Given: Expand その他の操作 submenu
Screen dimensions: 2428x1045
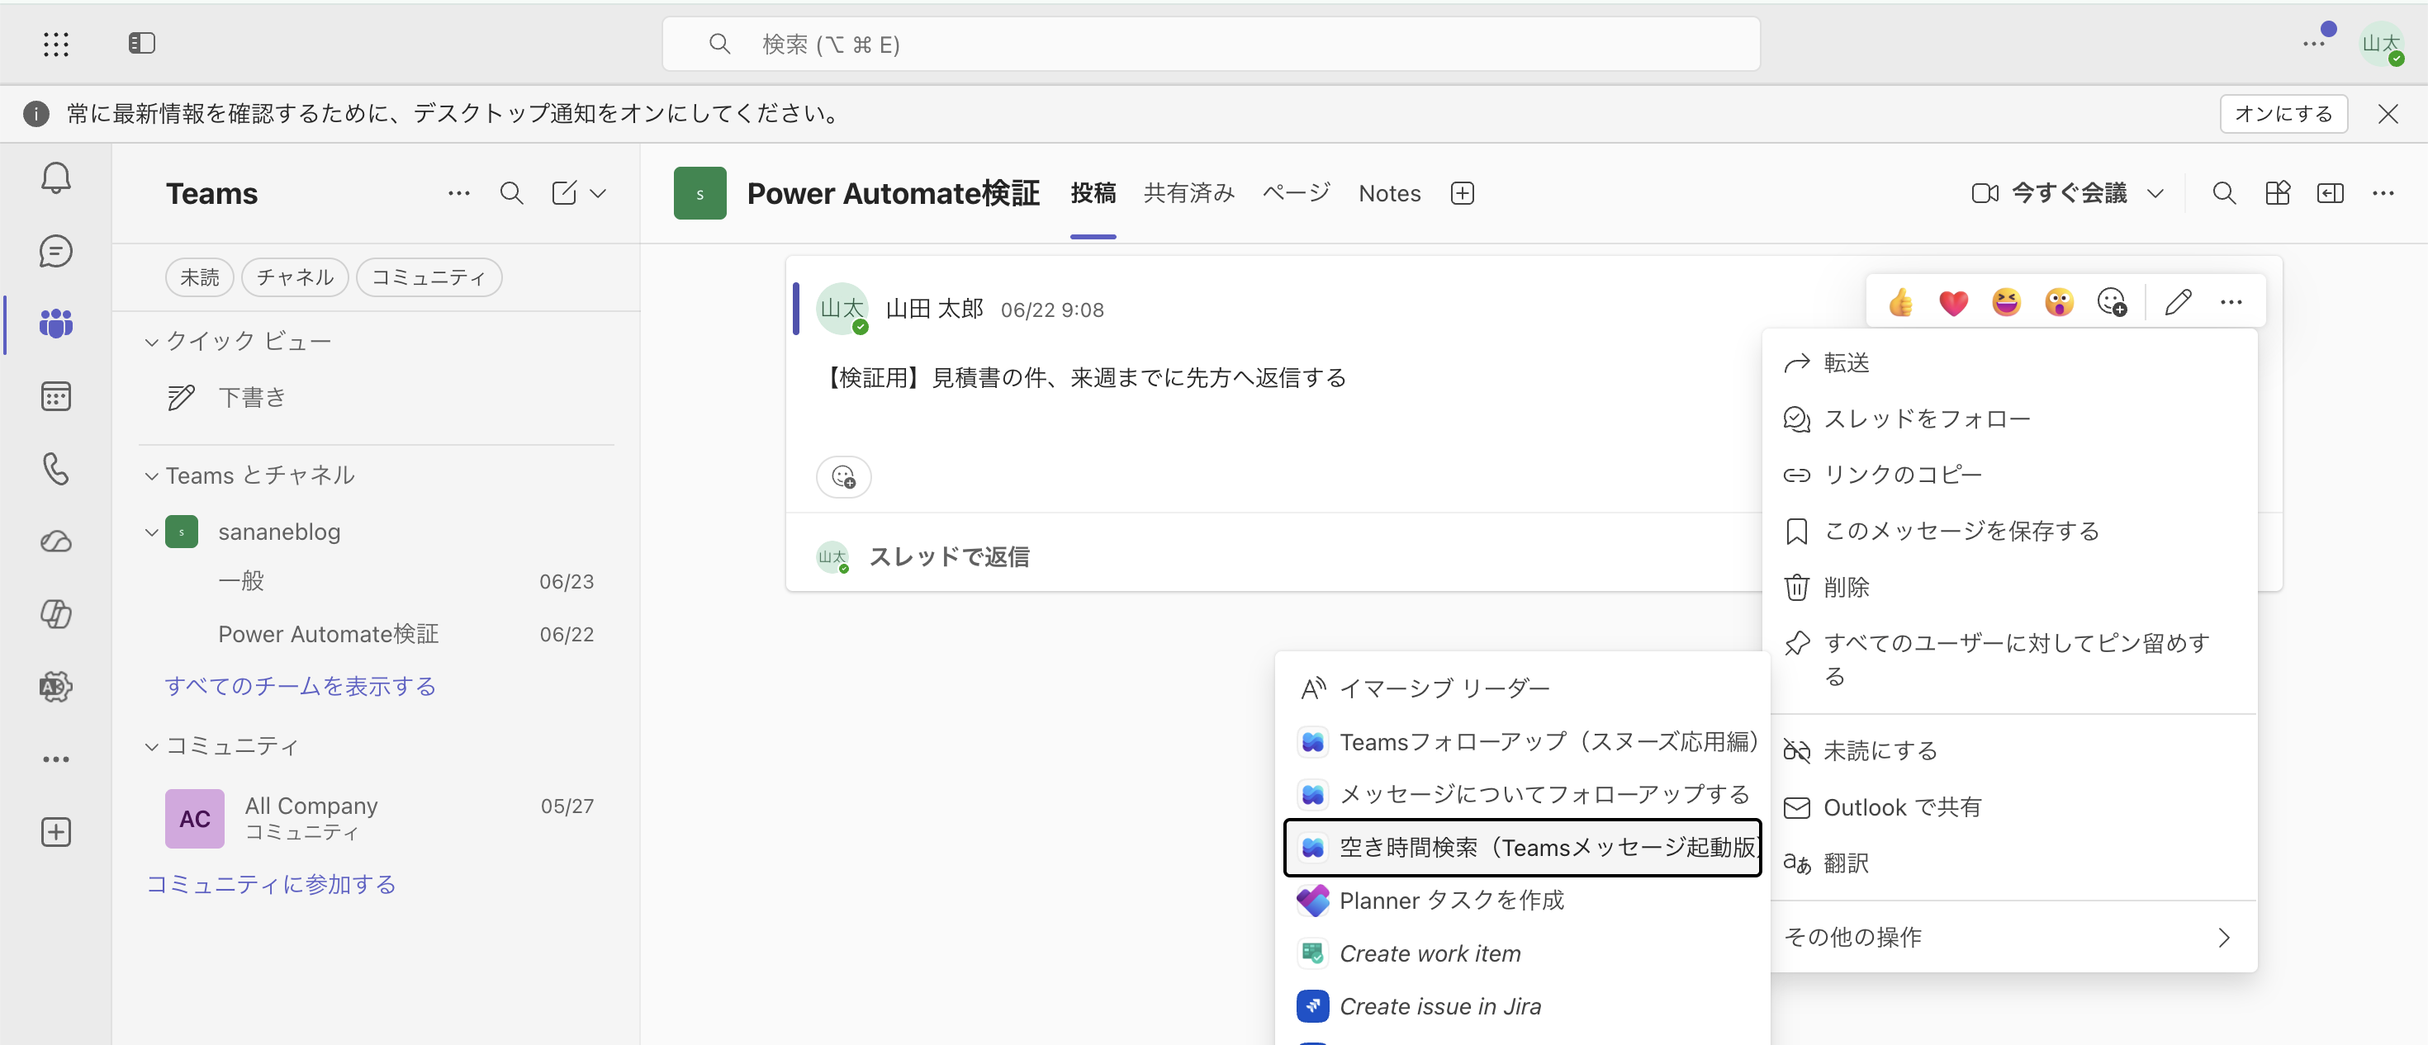Looking at the screenshot, I should [2009, 938].
